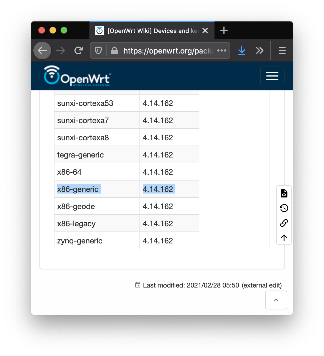
Task: Maximize the window with the green button
Action: 64,30
